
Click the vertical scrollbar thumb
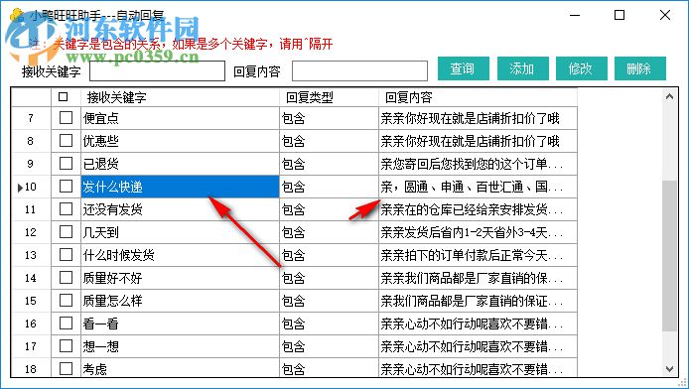coord(669,256)
